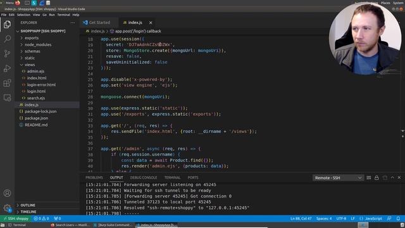Expand the exports folder
The height and width of the screenshot is (228, 405).
pyautogui.click(x=32, y=38)
